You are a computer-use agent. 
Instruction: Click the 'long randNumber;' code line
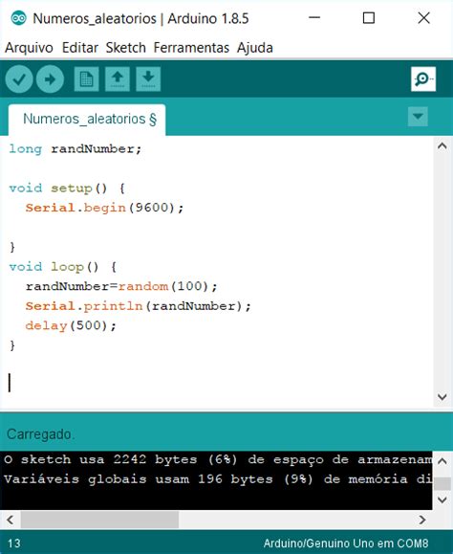pos(75,148)
